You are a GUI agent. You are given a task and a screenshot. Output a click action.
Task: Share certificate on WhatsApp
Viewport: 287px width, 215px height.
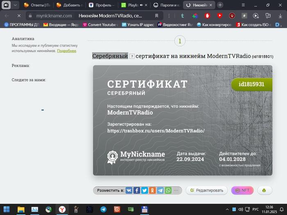click(x=168, y=190)
